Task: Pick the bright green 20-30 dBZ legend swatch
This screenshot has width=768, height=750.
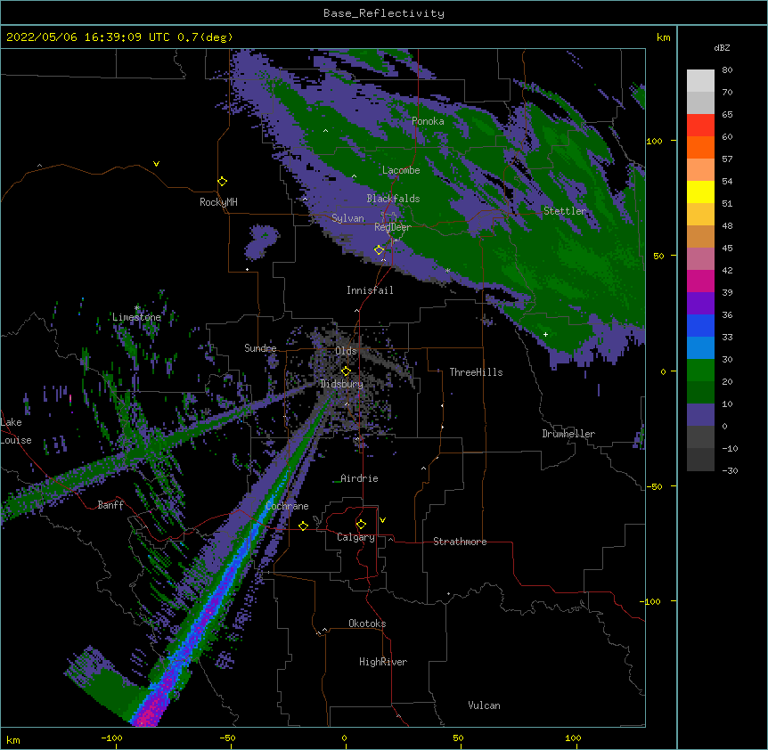Action: pyautogui.click(x=700, y=371)
